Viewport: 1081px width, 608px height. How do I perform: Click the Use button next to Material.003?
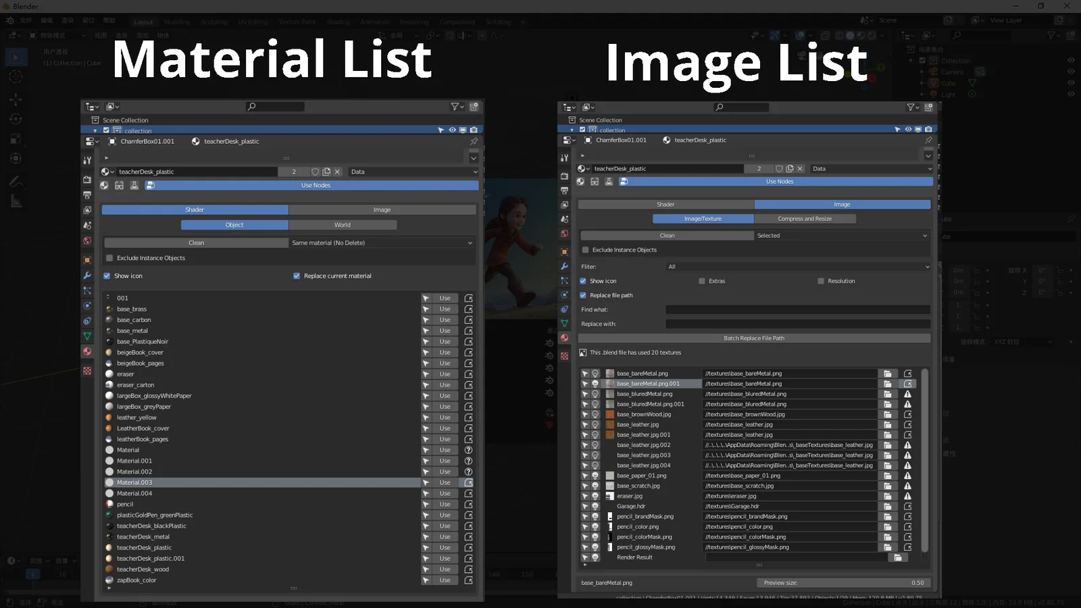click(x=445, y=482)
